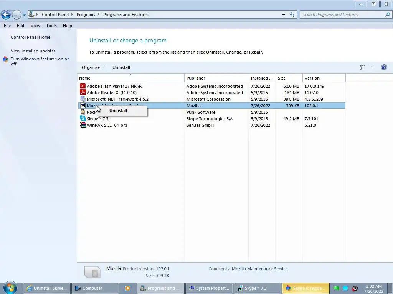393x294 pixels.
Task: Open the Windows Start button
Action: pos(10,287)
